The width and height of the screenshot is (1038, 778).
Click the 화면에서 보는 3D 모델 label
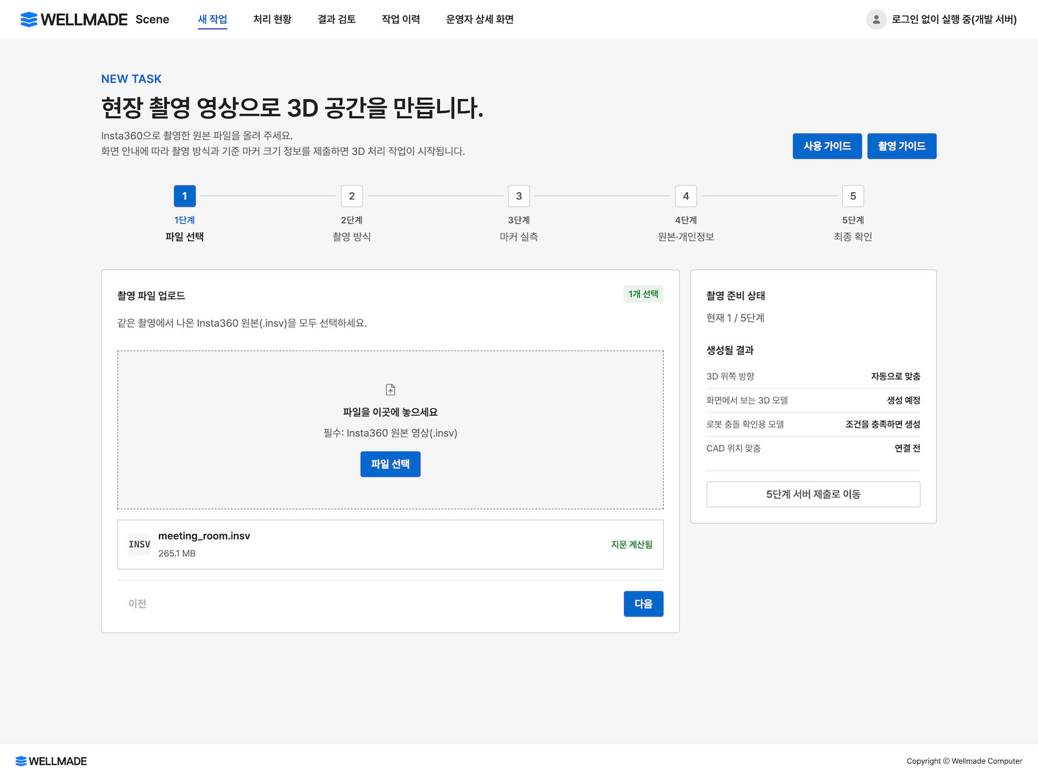pos(747,401)
